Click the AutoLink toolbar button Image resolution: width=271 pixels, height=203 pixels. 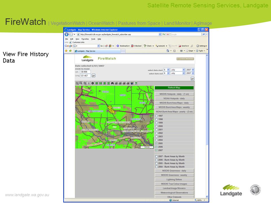[160, 46]
